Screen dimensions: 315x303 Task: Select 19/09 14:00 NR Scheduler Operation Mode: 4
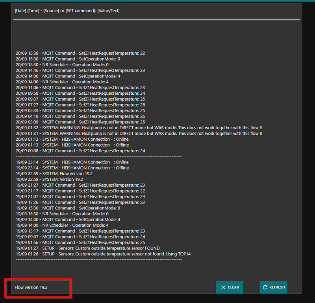(62, 225)
